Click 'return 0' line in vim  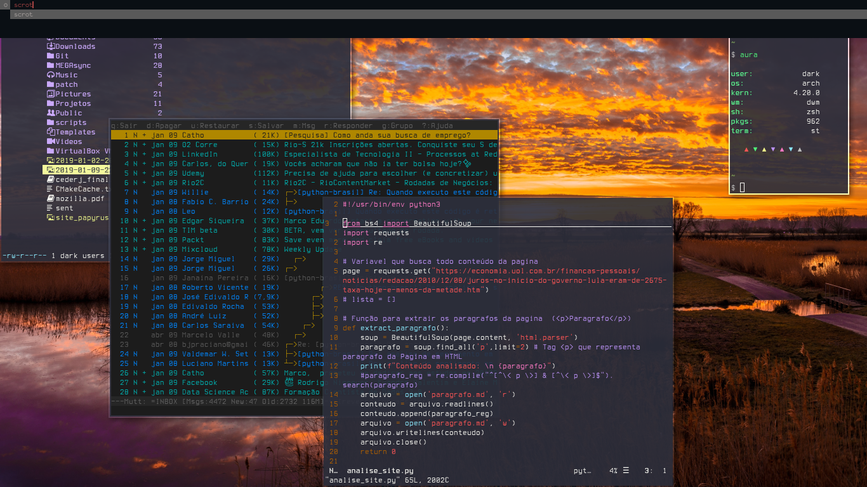click(x=378, y=451)
